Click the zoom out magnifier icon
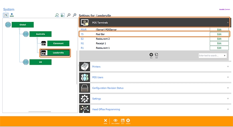 tap(69, 15)
